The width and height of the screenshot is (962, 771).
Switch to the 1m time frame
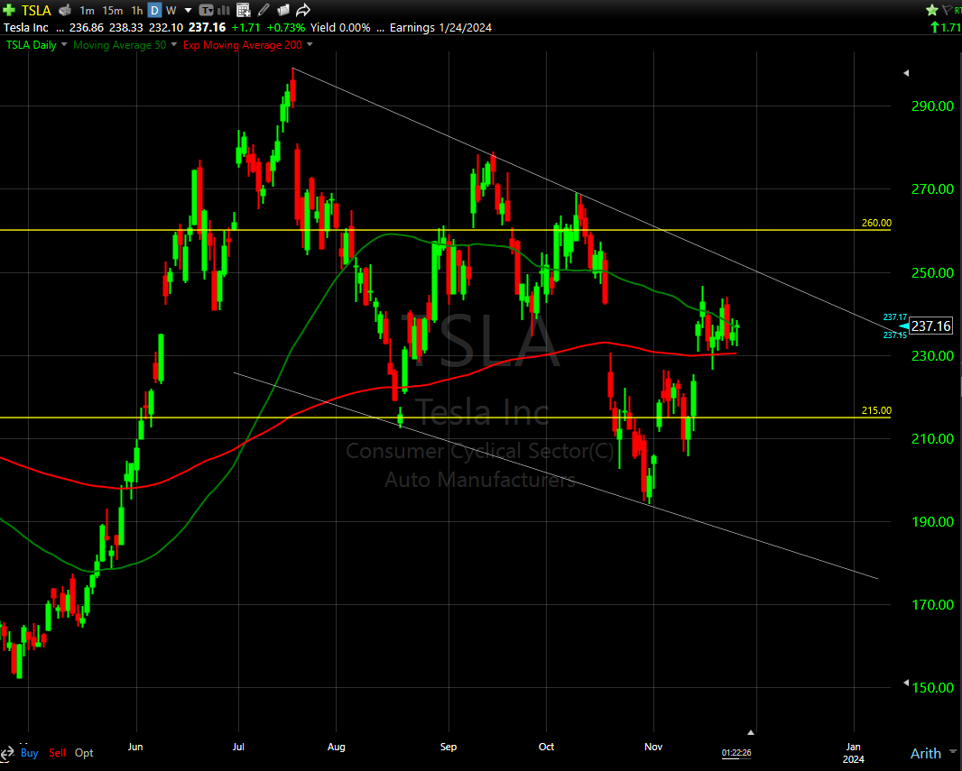pyautogui.click(x=87, y=11)
